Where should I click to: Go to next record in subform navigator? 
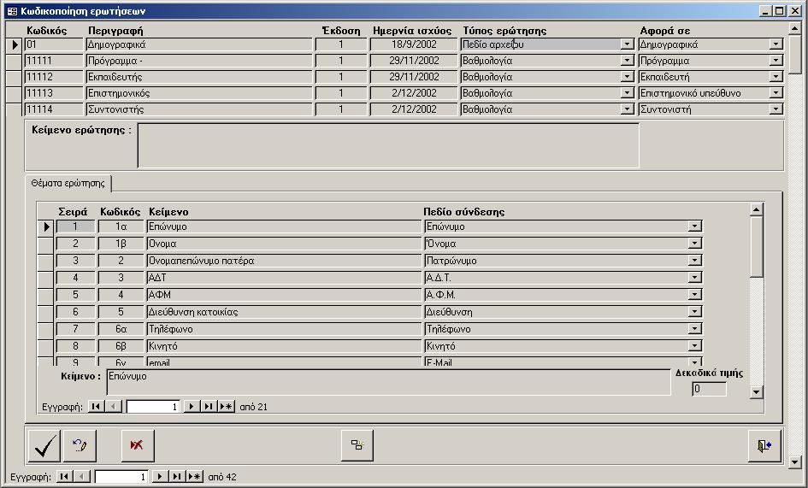click(192, 407)
